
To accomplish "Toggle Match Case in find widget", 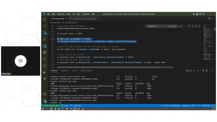I will (x=170, y=26).
